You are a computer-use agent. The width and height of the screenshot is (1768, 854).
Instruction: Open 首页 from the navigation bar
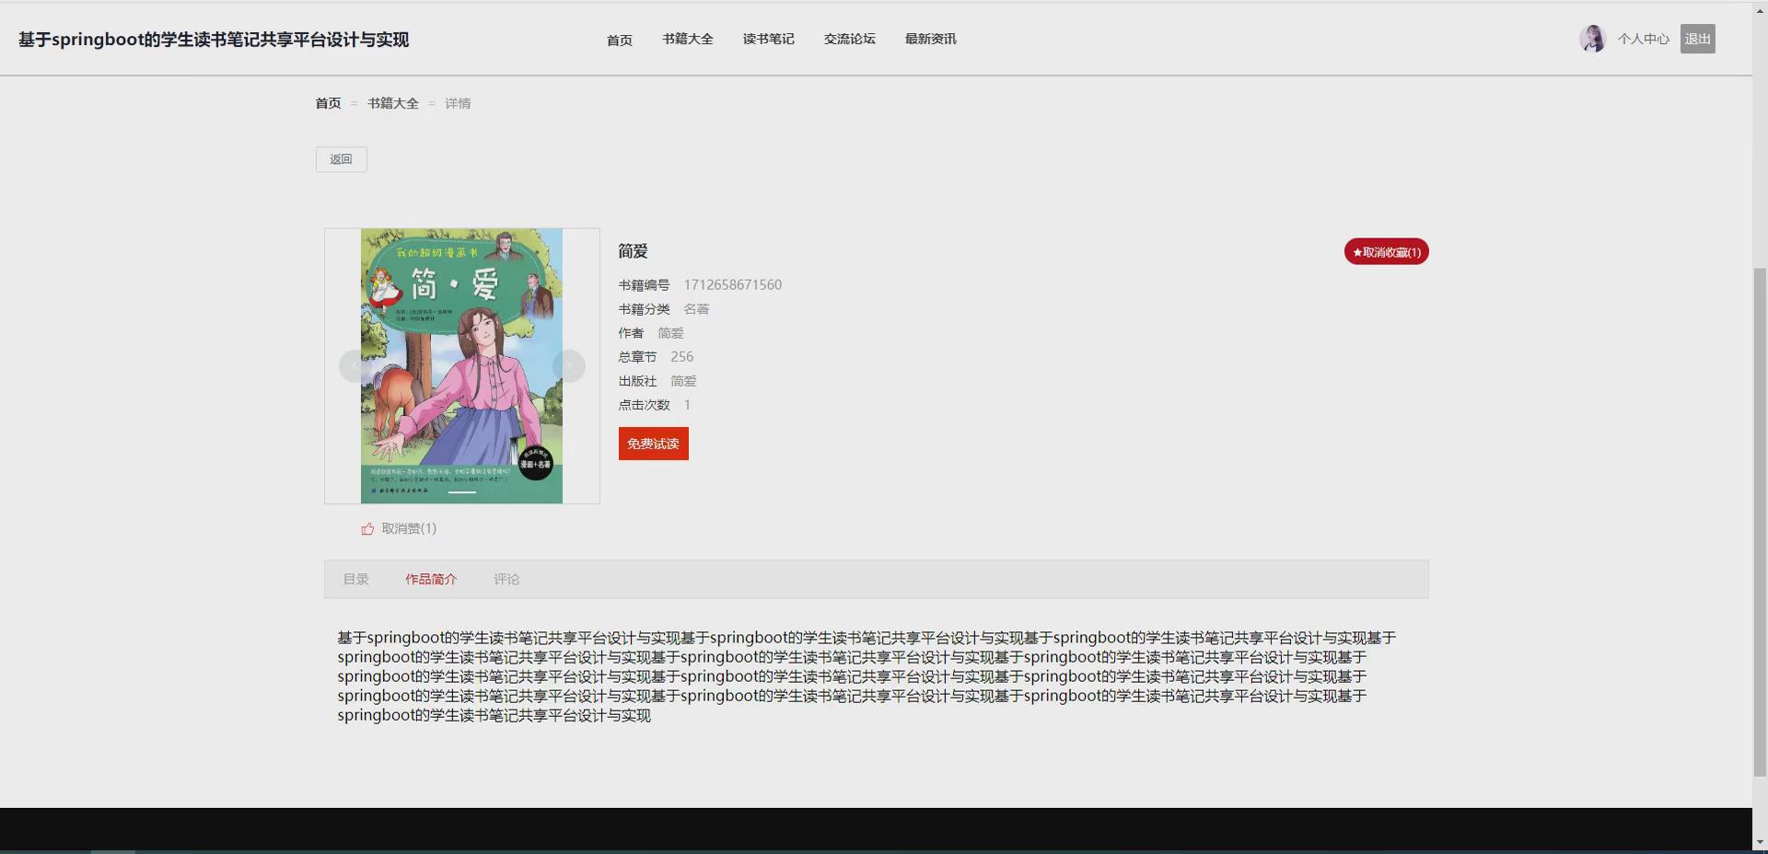[x=619, y=40]
